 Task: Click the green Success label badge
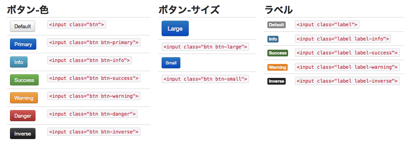(x=278, y=53)
